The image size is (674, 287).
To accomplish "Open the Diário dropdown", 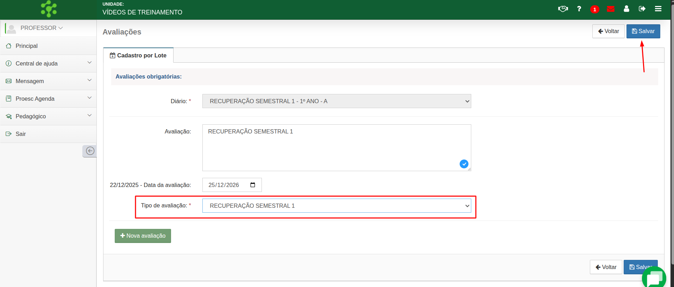I will pos(336,101).
